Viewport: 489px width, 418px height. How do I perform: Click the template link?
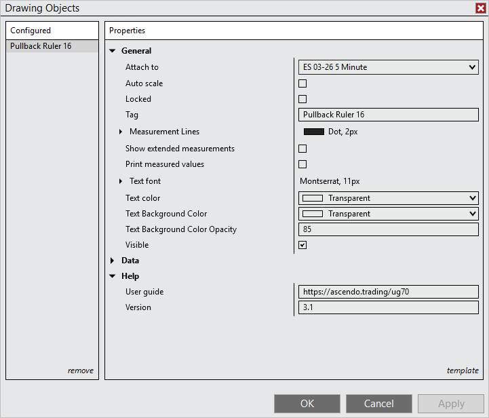coord(462,370)
